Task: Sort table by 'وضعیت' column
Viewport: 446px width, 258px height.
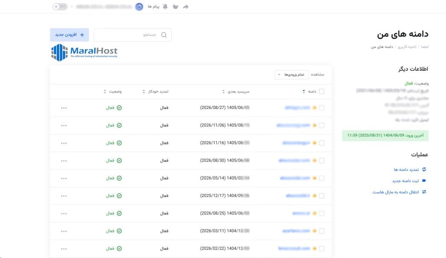Action: click(x=113, y=92)
